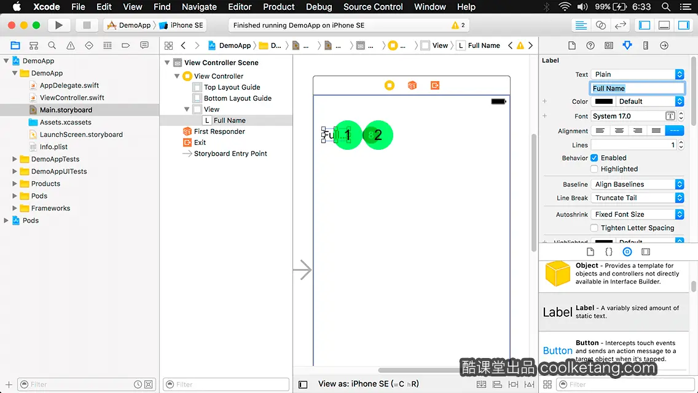Viewport: 698px width, 393px height.
Task: Open the Source Control menu
Action: (x=373, y=7)
